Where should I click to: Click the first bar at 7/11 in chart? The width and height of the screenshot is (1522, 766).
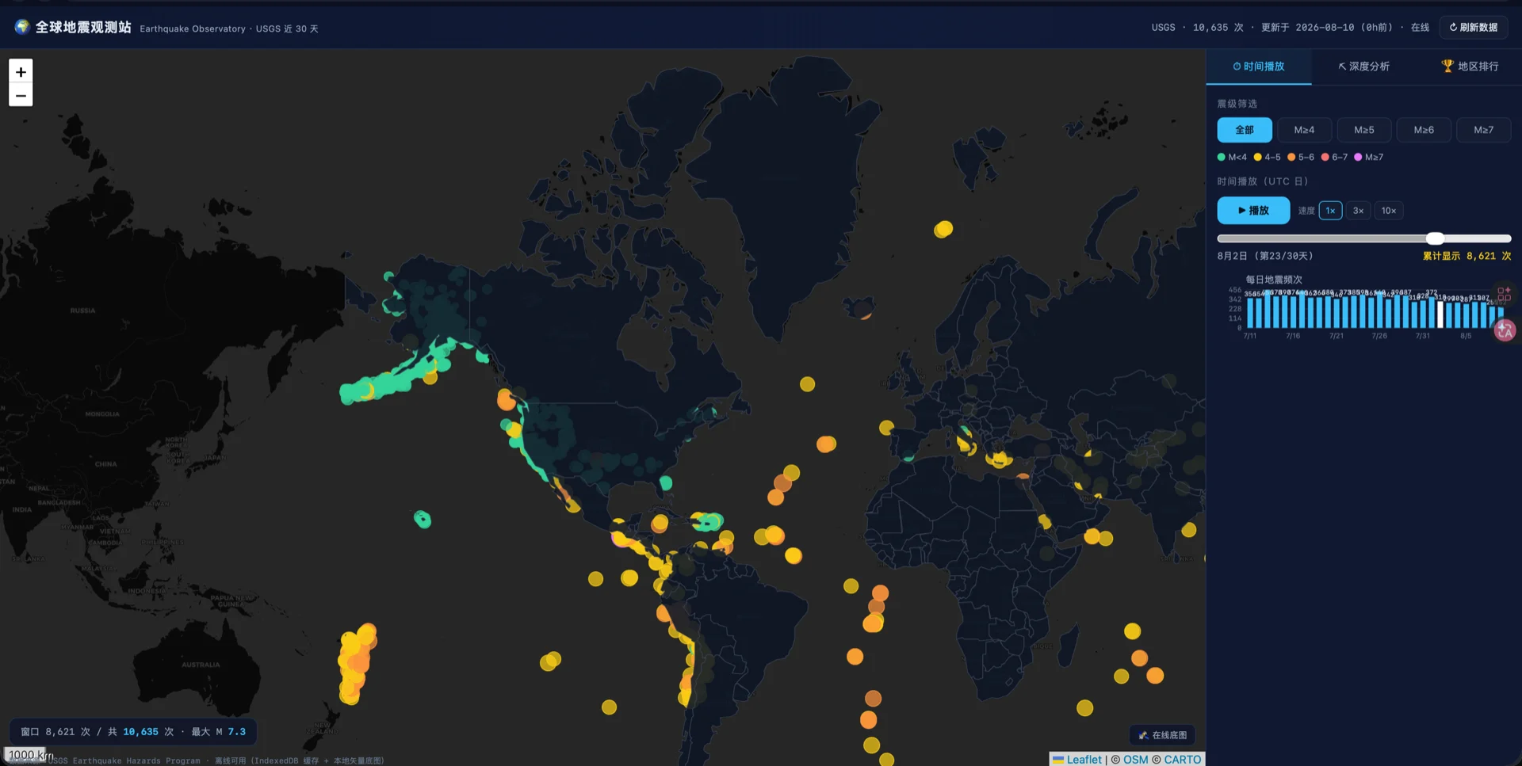point(1251,313)
